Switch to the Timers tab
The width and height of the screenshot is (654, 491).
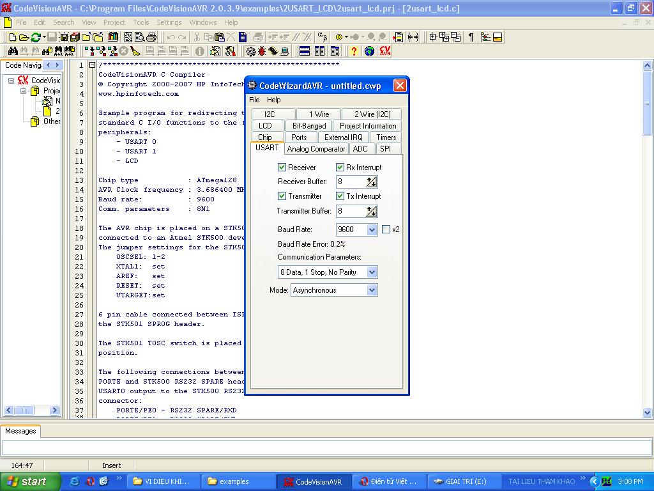[x=386, y=137]
